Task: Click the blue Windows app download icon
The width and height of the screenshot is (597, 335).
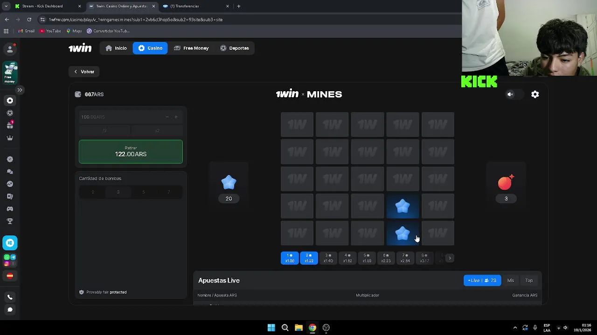Action: [x=10, y=243]
